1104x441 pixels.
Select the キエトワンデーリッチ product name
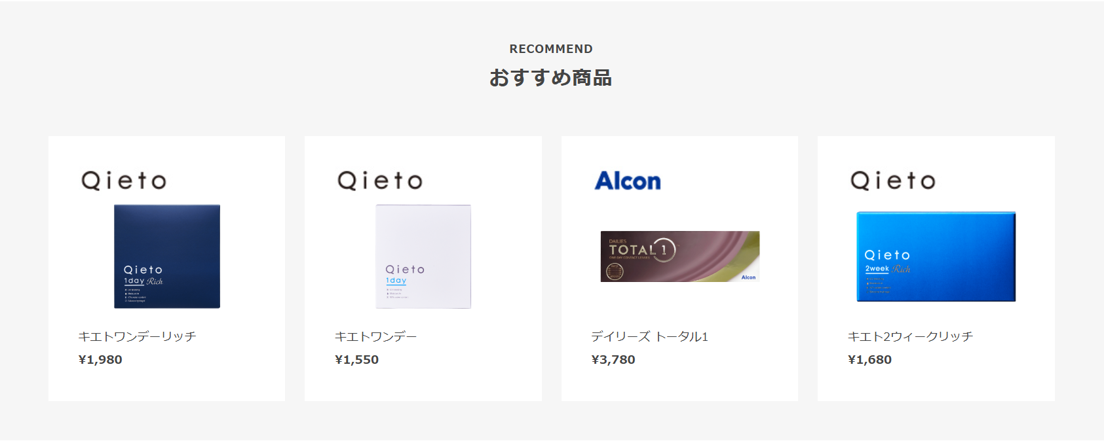point(137,336)
